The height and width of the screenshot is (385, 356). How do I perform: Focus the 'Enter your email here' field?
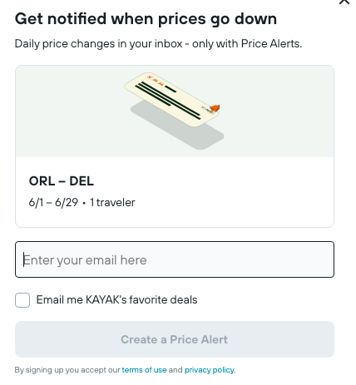[x=175, y=259]
